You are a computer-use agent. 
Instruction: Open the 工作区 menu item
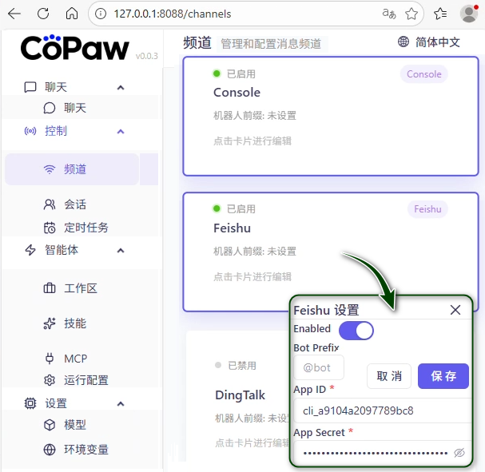(x=81, y=288)
